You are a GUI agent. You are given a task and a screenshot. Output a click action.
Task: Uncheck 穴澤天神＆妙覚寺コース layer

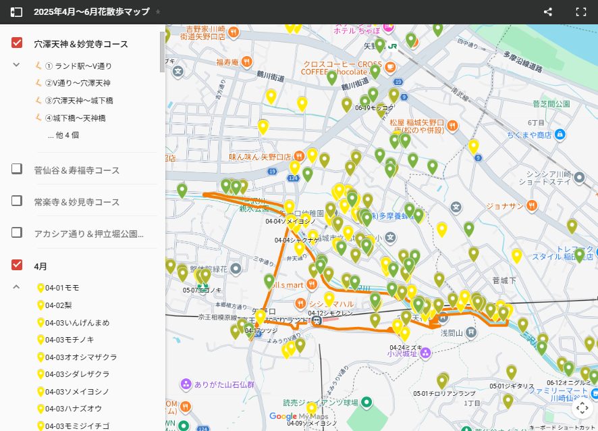[18, 43]
